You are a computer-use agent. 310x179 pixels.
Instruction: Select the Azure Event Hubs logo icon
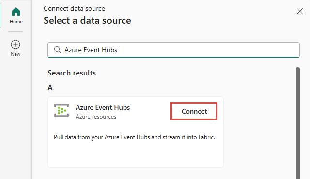(62, 110)
